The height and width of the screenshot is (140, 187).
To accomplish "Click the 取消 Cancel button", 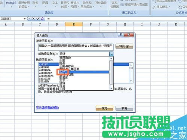I will point(124,108).
